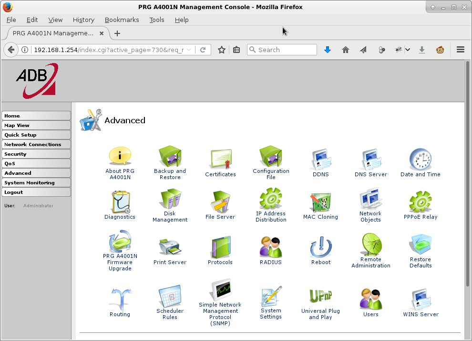Open the Date and Time clock icon
Screen dimensions: 472x341
[420, 159]
